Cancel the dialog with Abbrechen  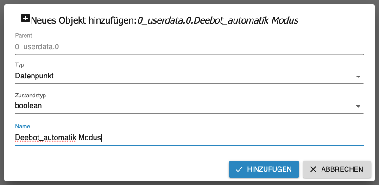(x=337, y=169)
